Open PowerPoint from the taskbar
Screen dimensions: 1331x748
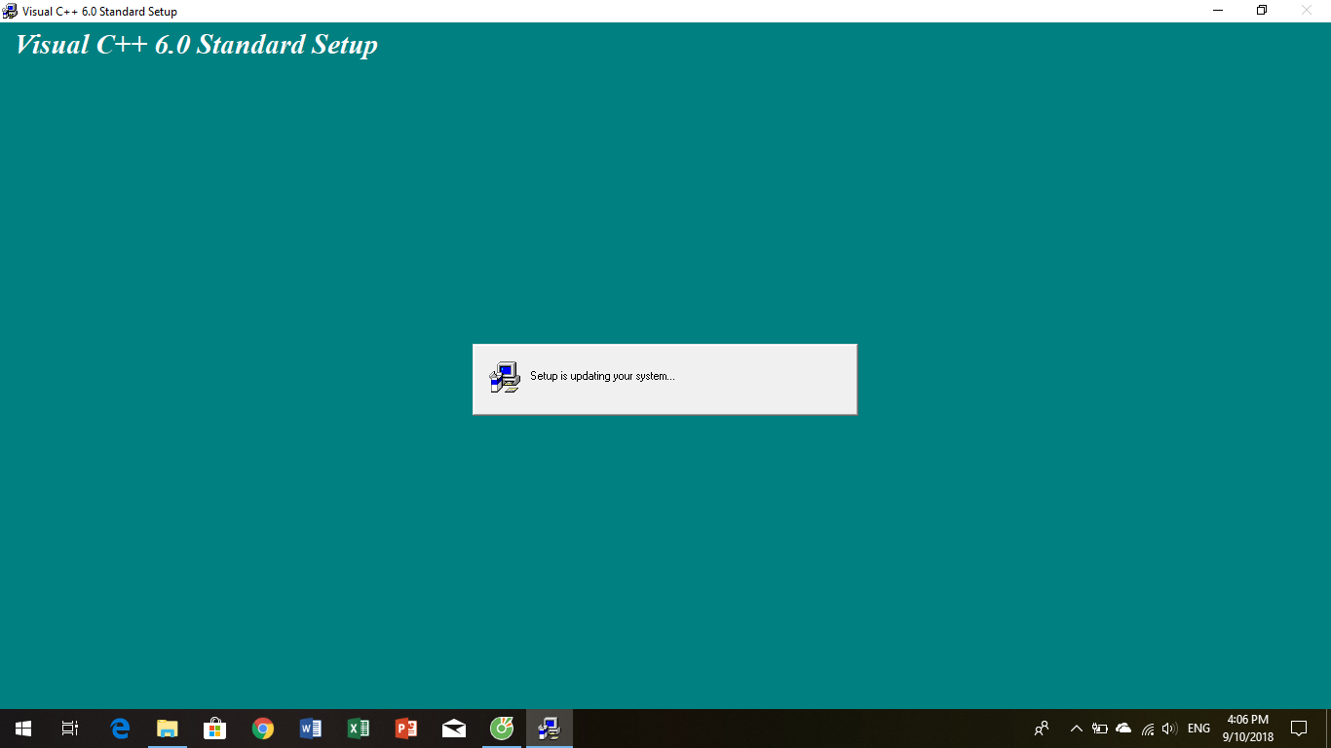tap(405, 729)
